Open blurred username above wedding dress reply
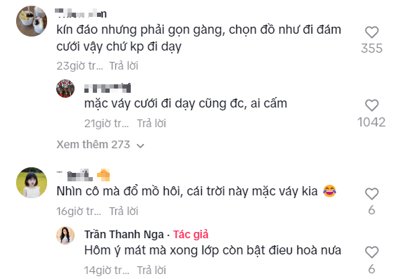Viewport: 393px width, 279px height. [108, 88]
